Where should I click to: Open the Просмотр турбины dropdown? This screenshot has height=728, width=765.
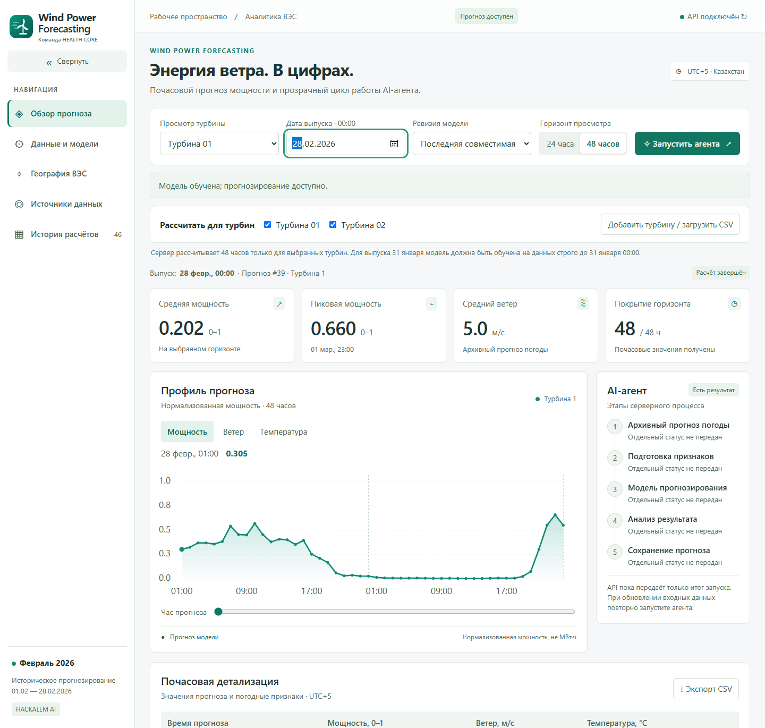pyautogui.click(x=219, y=143)
